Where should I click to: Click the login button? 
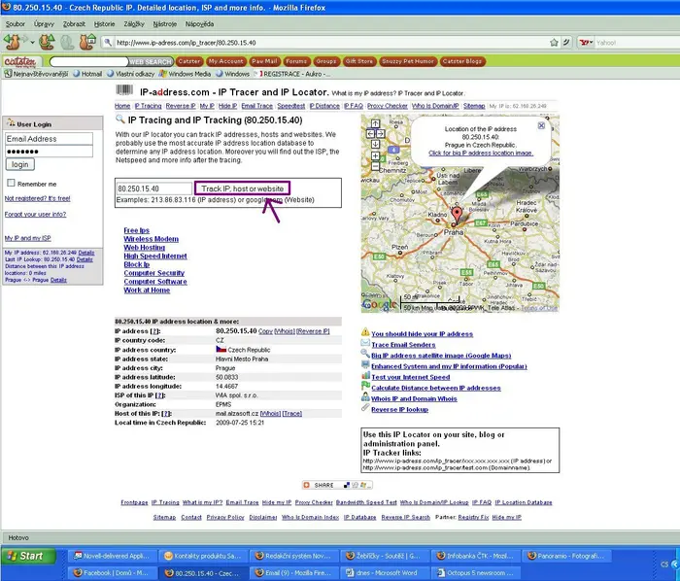pyautogui.click(x=20, y=164)
